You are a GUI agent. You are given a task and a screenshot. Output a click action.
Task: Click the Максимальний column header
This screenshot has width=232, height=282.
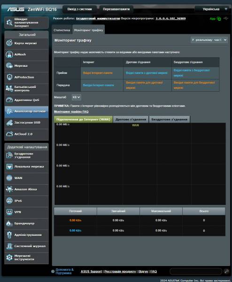tap(161, 211)
